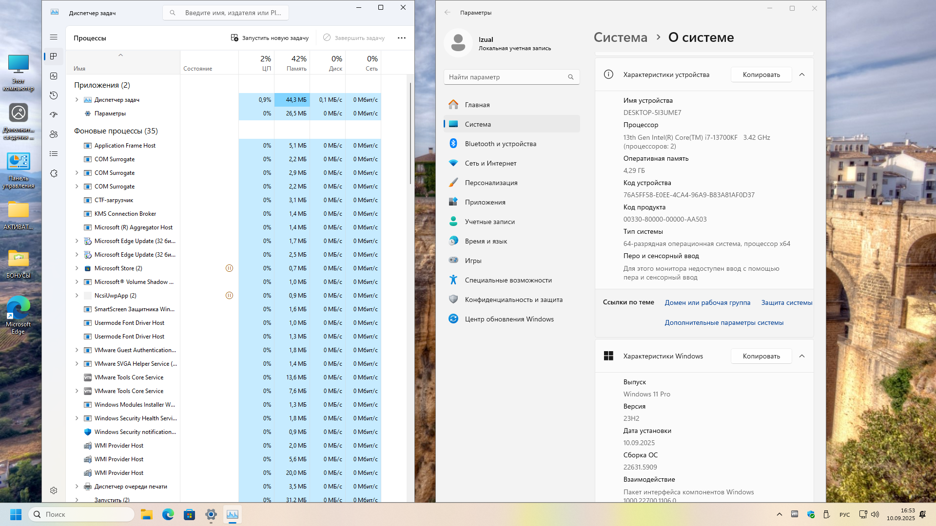Click Завершить задачу button
Screen dimensions: 936x526
click(354, 38)
